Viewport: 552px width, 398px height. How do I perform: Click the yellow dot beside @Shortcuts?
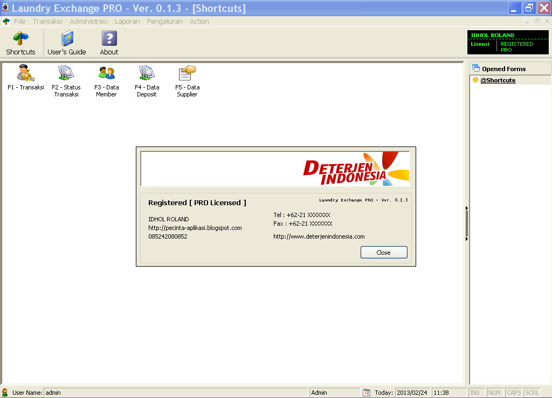475,80
